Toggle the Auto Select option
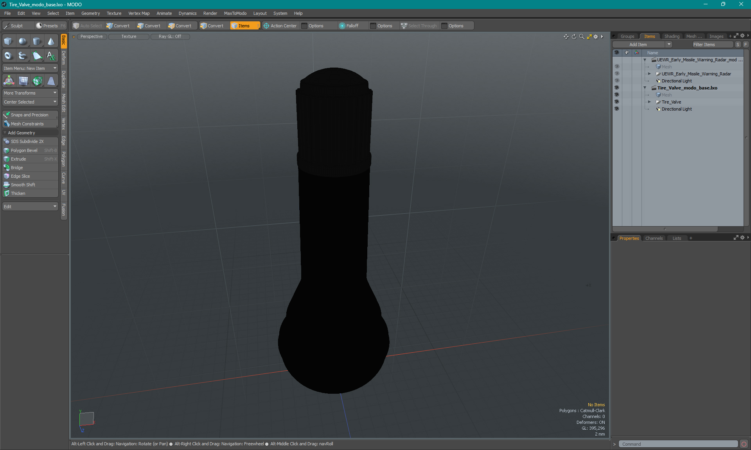This screenshot has height=450, width=751. (x=88, y=26)
